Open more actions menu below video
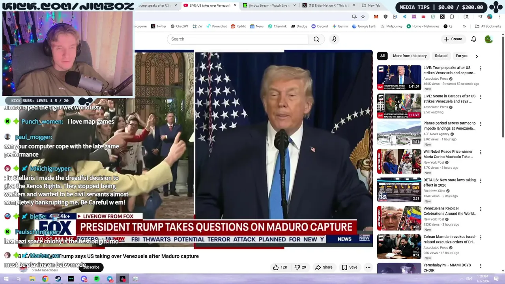The image size is (505, 284). tap(368, 267)
